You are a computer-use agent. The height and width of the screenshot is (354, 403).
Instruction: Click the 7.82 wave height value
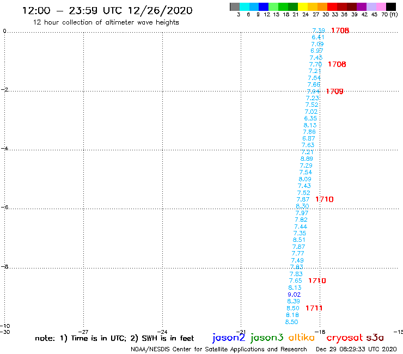click(301, 220)
